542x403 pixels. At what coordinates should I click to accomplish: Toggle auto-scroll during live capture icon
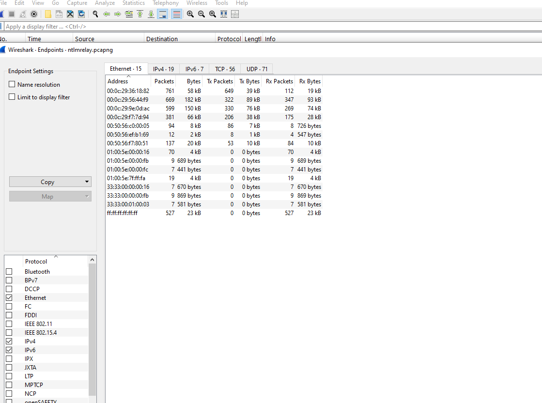pos(162,14)
